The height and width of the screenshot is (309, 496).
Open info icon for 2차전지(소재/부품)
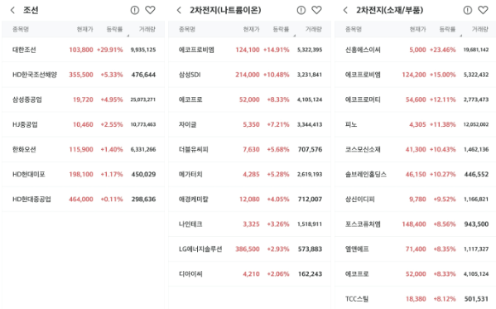pos(468,11)
